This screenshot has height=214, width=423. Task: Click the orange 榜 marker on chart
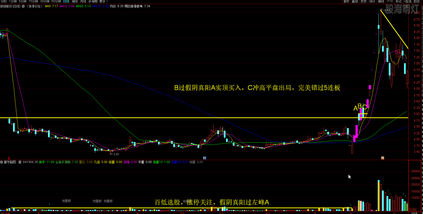[x=382, y=158]
